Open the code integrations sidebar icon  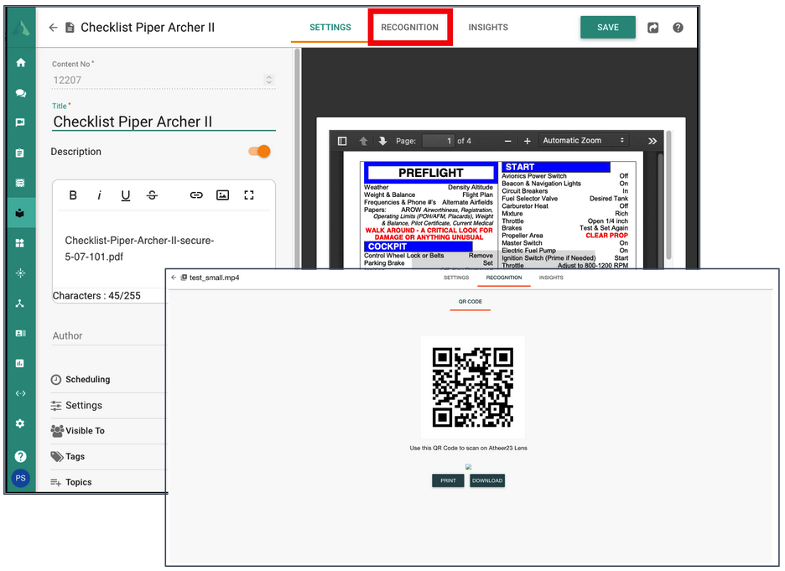(20, 393)
